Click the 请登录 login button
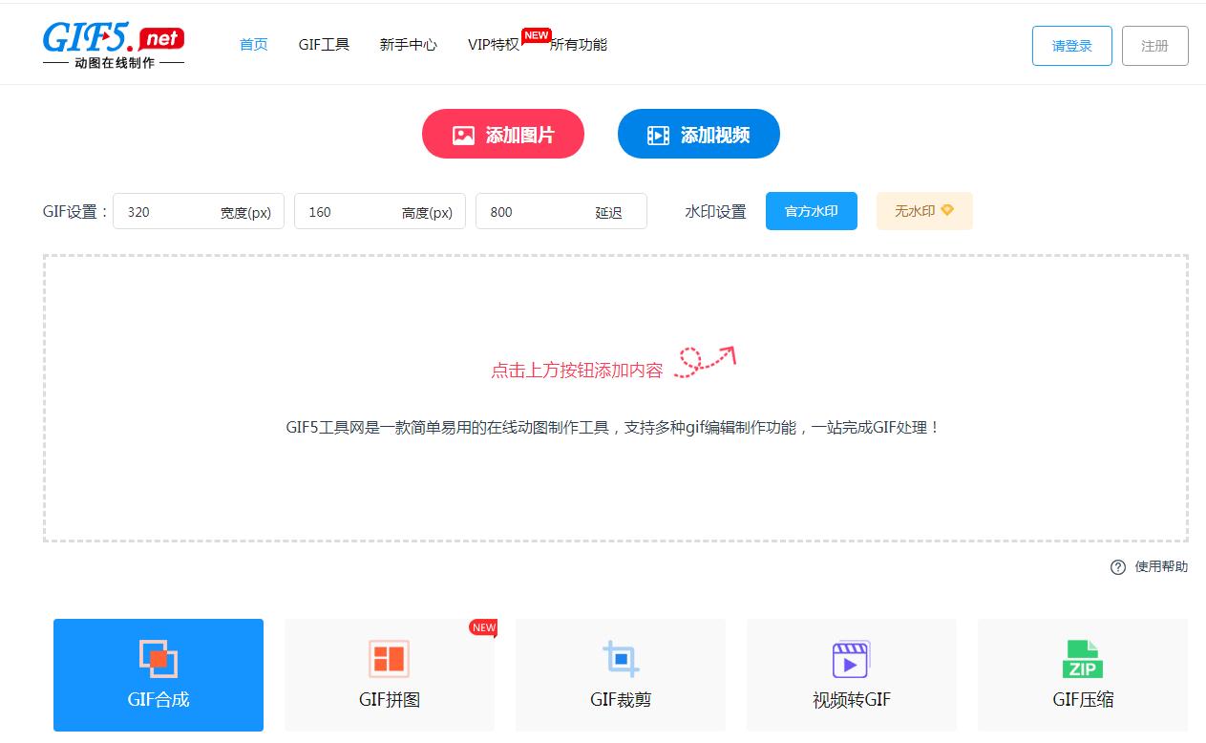The height and width of the screenshot is (743, 1206). click(x=1071, y=44)
